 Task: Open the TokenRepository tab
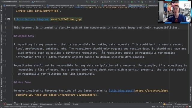[151, 5]
